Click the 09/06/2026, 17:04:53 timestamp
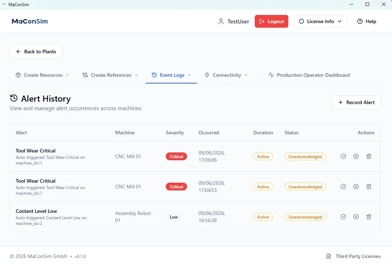 click(212, 187)
